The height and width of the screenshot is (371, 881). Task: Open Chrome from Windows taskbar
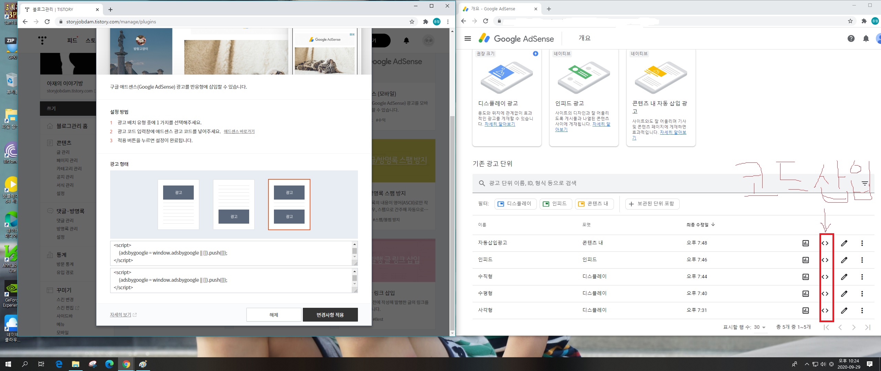(126, 364)
